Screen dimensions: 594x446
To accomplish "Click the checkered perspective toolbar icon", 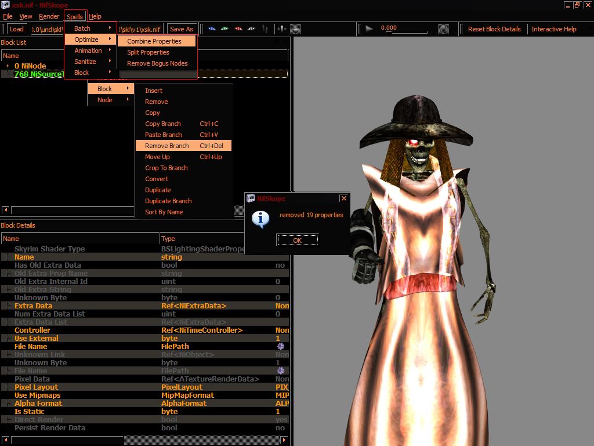I will point(295,29).
